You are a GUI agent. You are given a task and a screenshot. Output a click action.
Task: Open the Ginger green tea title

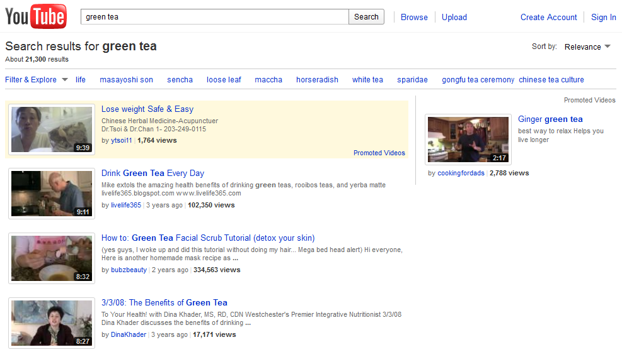(x=550, y=119)
